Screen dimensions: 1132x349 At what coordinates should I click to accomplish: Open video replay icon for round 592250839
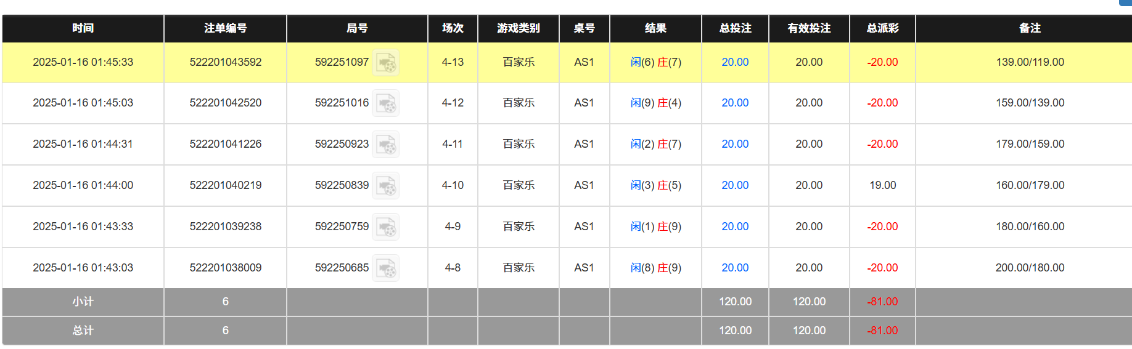click(x=386, y=186)
